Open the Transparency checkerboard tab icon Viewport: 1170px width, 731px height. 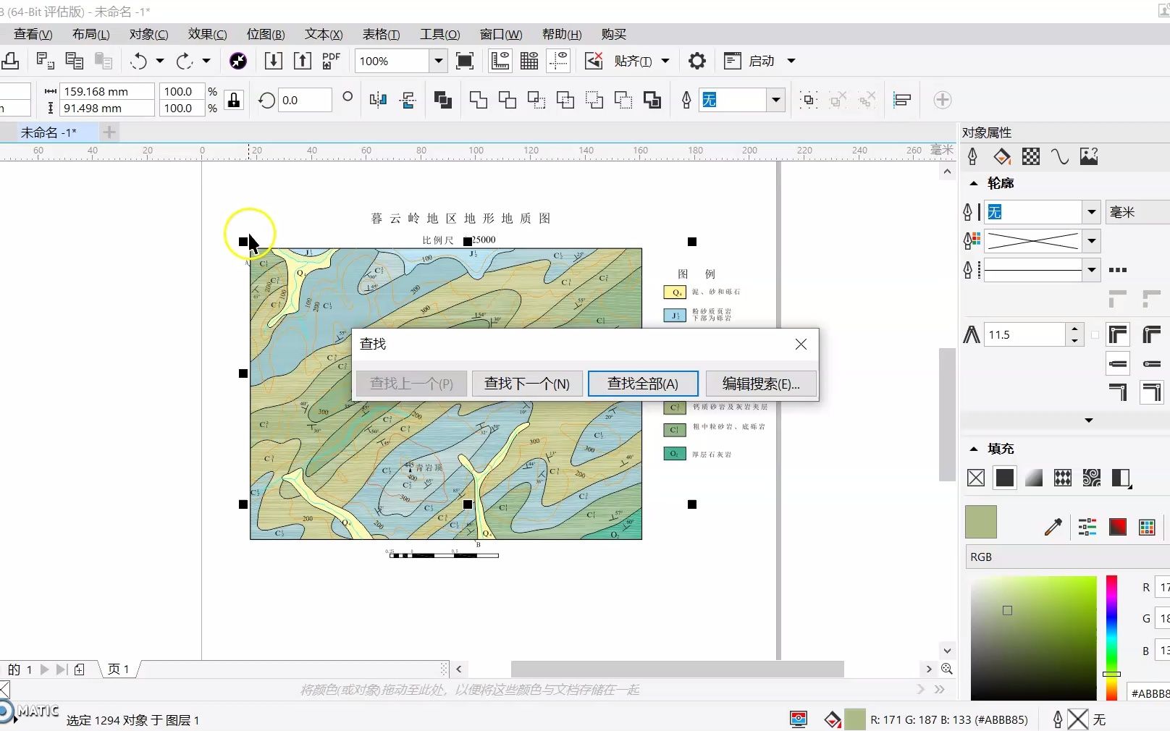click(x=1031, y=156)
